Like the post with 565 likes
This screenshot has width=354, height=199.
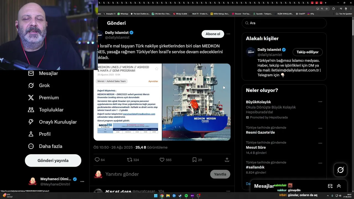point(162,160)
